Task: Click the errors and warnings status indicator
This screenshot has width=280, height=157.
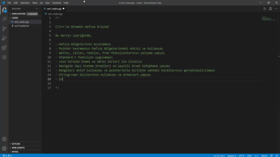Action: click(x=7, y=156)
